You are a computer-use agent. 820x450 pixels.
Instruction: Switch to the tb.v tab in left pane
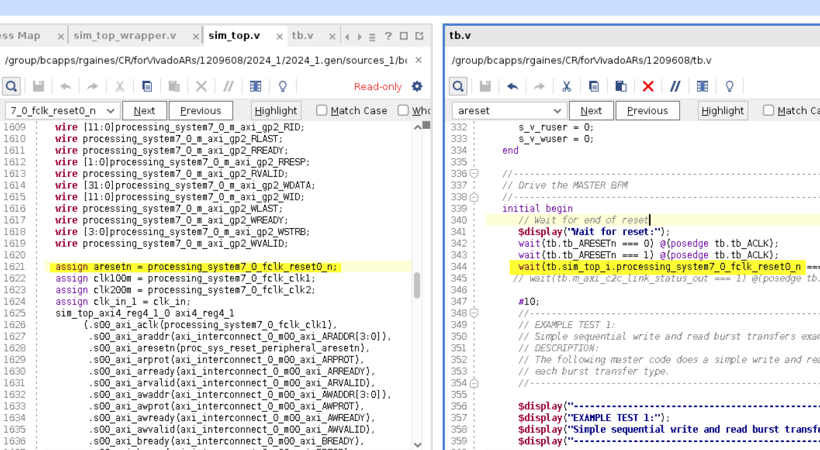(302, 36)
